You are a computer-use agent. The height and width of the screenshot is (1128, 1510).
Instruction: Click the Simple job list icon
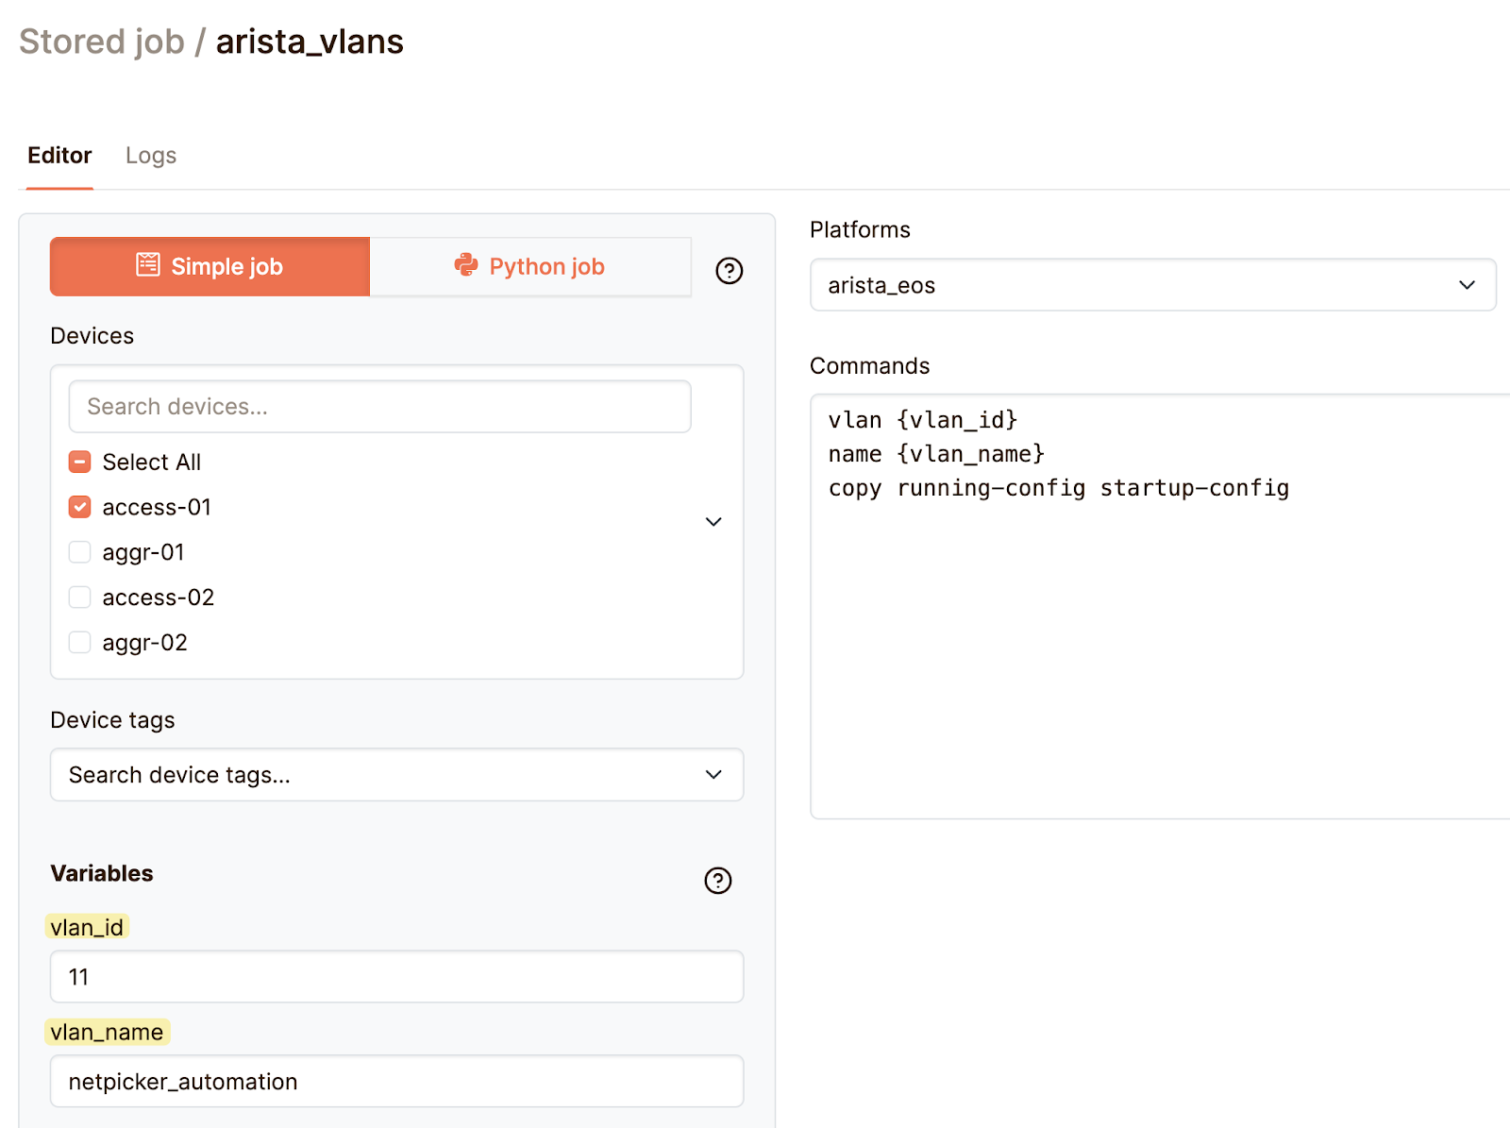(x=148, y=265)
